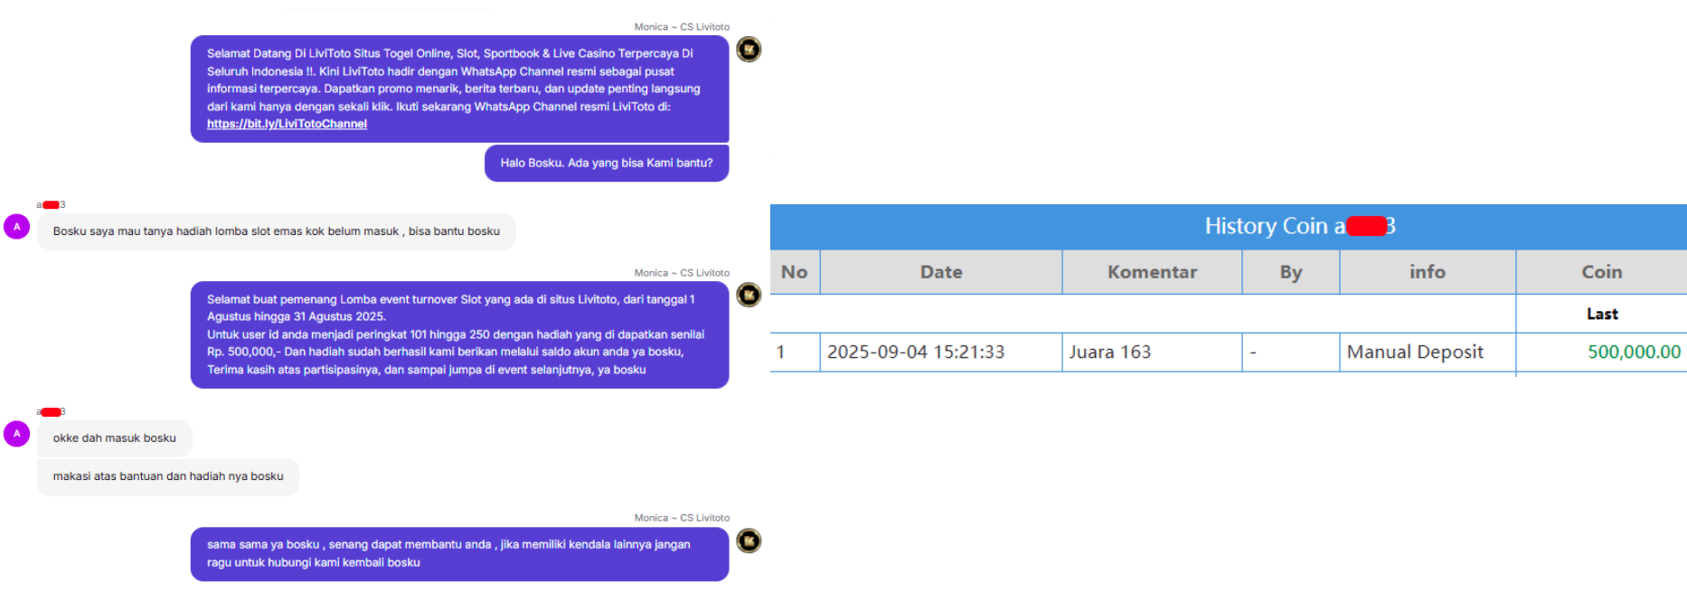Click the 'sama sama ya bosku' reply bubble
1687x602 pixels.
[459, 554]
